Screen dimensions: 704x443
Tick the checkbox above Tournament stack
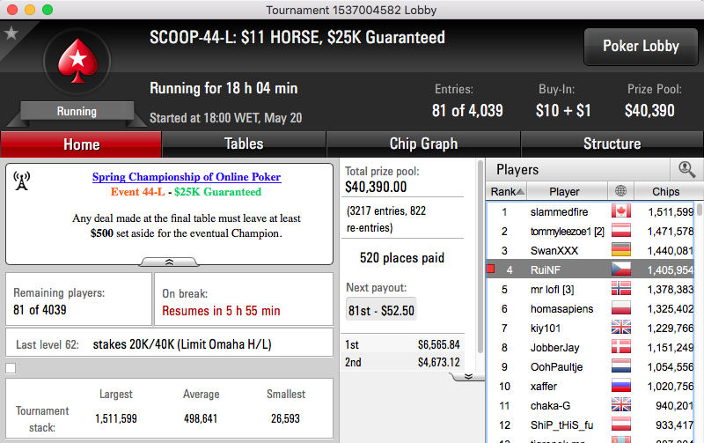(x=11, y=368)
